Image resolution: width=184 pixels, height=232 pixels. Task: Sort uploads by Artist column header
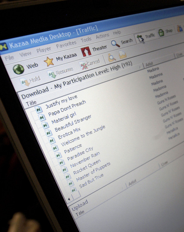click(x=132, y=182)
